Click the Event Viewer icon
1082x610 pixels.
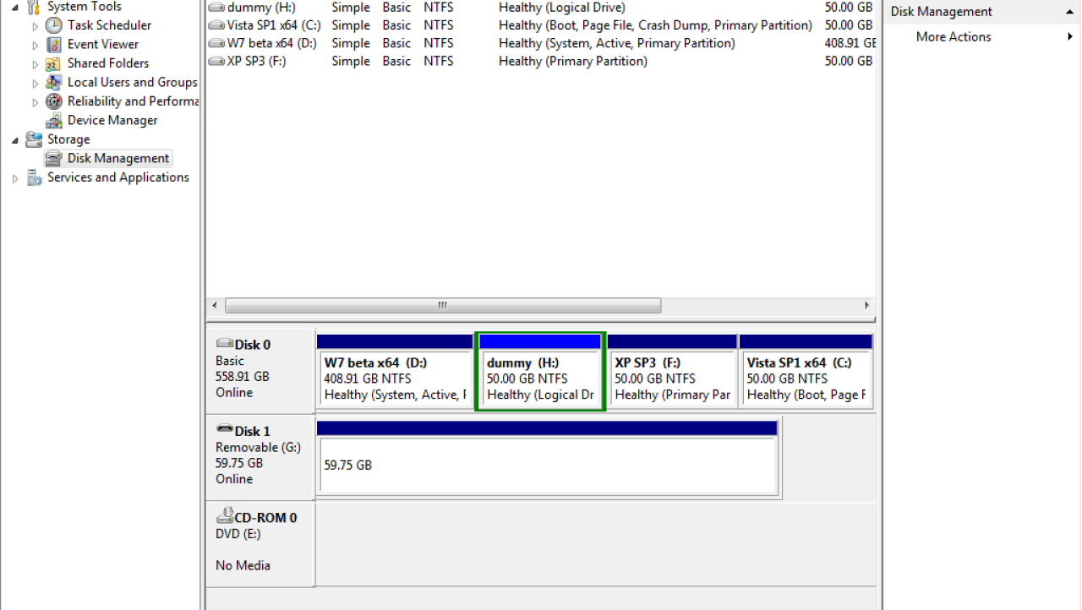[54, 44]
